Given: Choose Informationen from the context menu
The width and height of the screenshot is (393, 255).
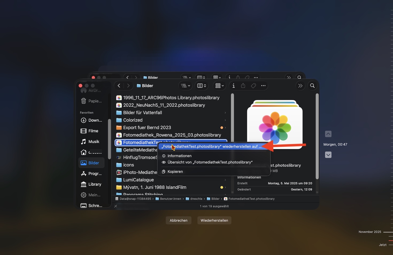Looking at the screenshot, I should click(214, 156).
